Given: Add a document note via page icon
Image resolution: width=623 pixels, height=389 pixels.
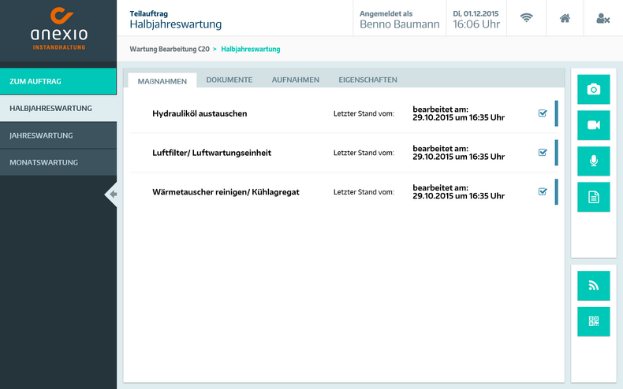Looking at the screenshot, I should [593, 197].
